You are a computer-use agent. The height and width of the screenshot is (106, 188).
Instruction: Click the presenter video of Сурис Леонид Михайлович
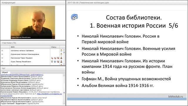coord(33,22)
